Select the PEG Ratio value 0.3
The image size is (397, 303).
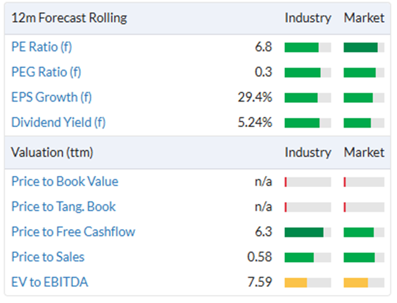[x=263, y=72]
